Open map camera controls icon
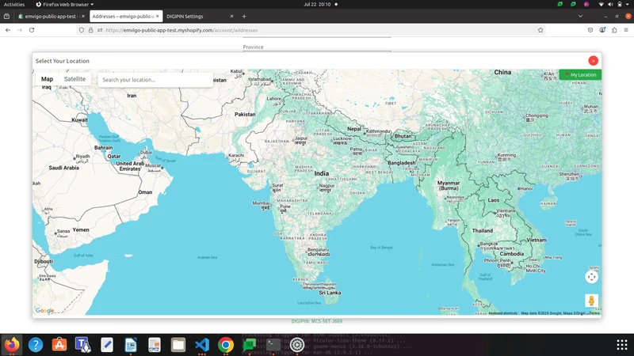The width and height of the screenshot is (634, 356). point(591,277)
